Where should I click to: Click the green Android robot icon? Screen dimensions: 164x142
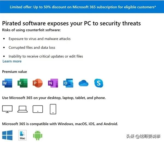[37, 135]
